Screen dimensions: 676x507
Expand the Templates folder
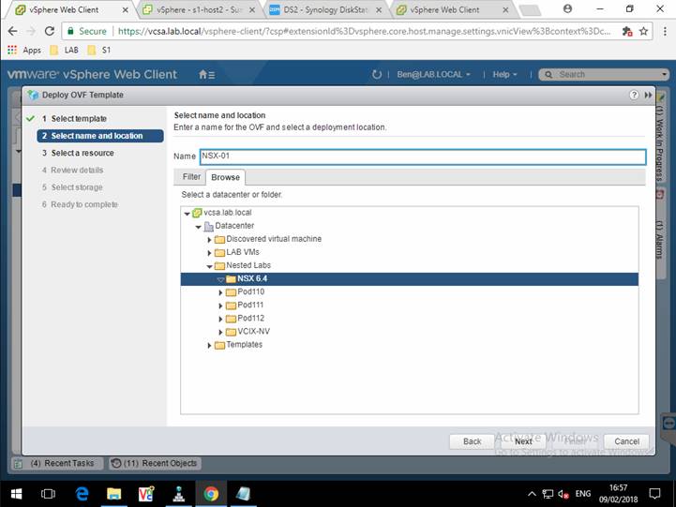(x=209, y=346)
